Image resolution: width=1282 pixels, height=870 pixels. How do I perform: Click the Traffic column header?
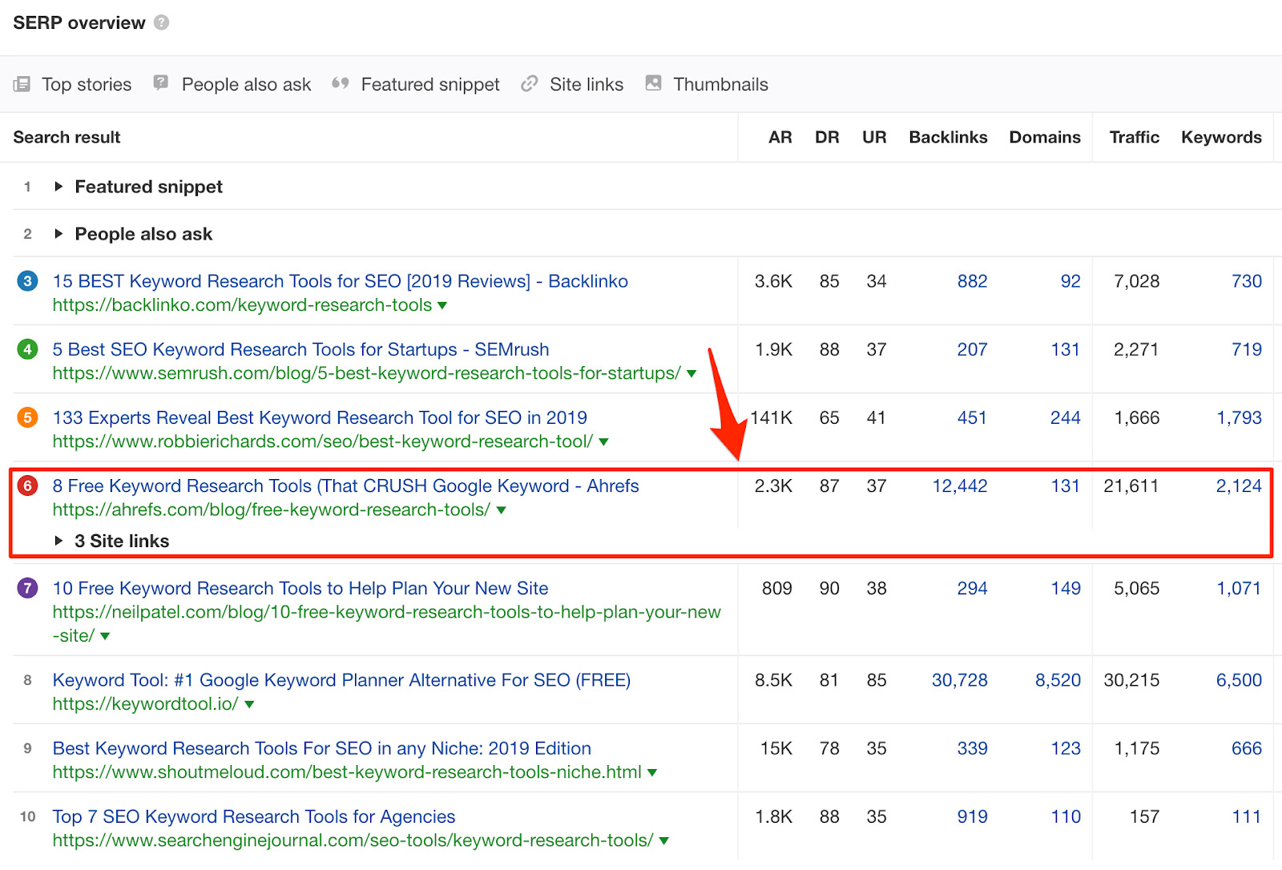[1134, 137]
